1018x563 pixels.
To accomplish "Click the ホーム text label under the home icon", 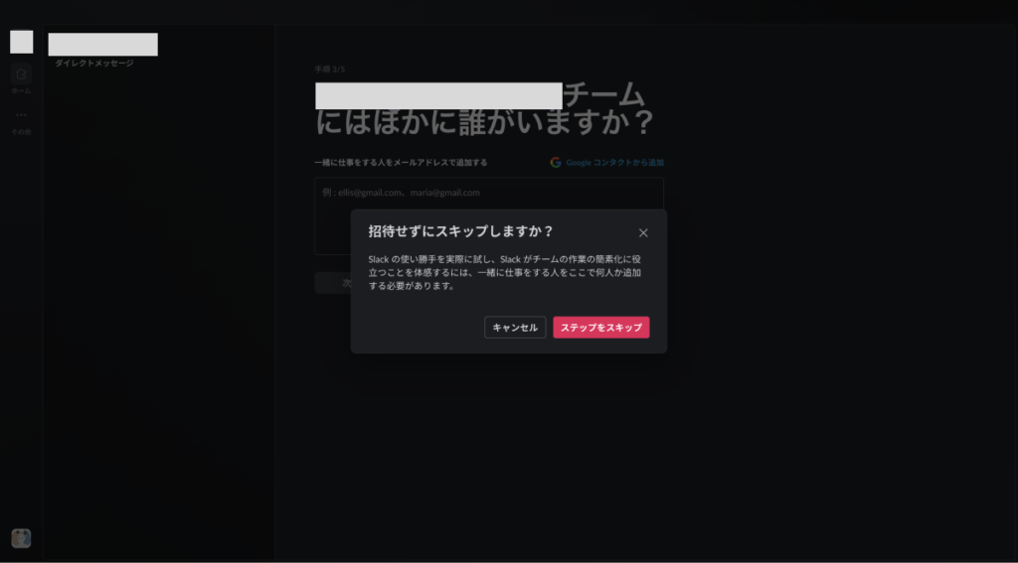I will click(x=21, y=90).
